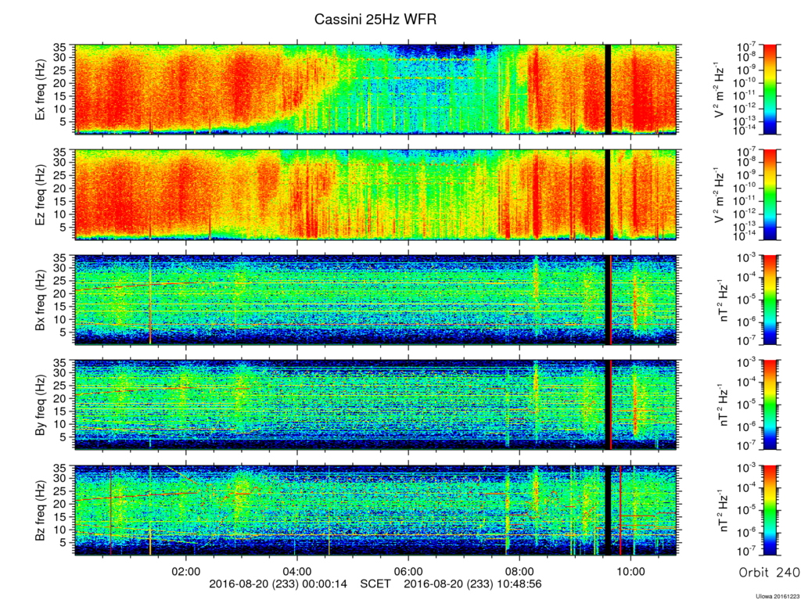Click the '15' tick on Bx frequency axis
Image resolution: width=801 pixels, height=600 pixels.
(61, 307)
